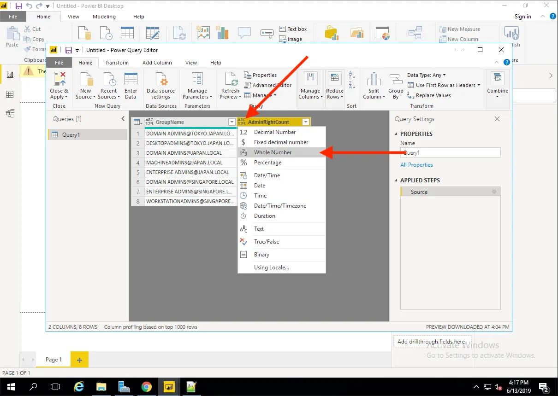Collapse the Power Query ribbon

tap(497, 62)
